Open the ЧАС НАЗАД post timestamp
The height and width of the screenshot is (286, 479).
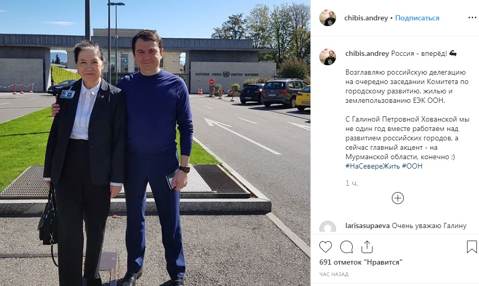(x=334, y=275)
